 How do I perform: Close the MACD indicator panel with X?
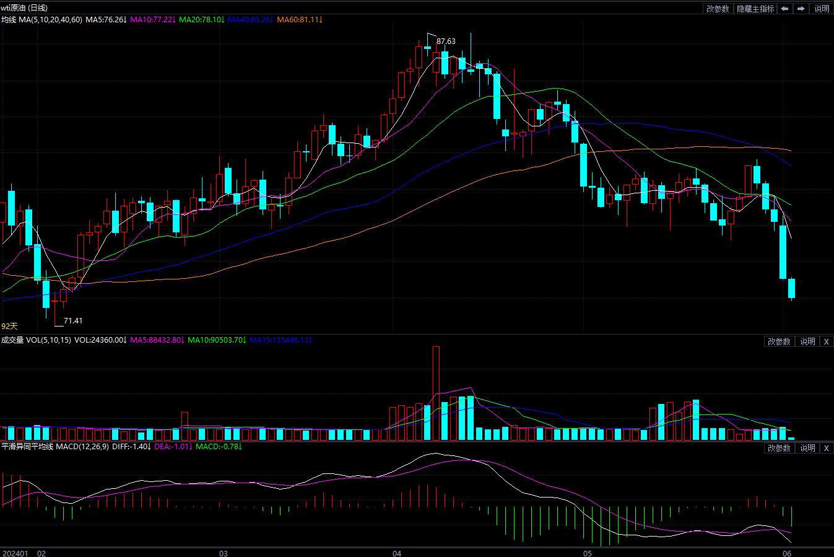pos(826,448)
